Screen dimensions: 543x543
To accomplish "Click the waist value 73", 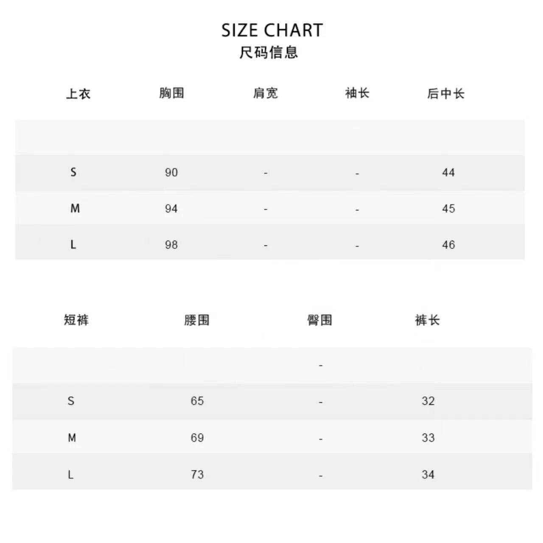I will (197, 474).
